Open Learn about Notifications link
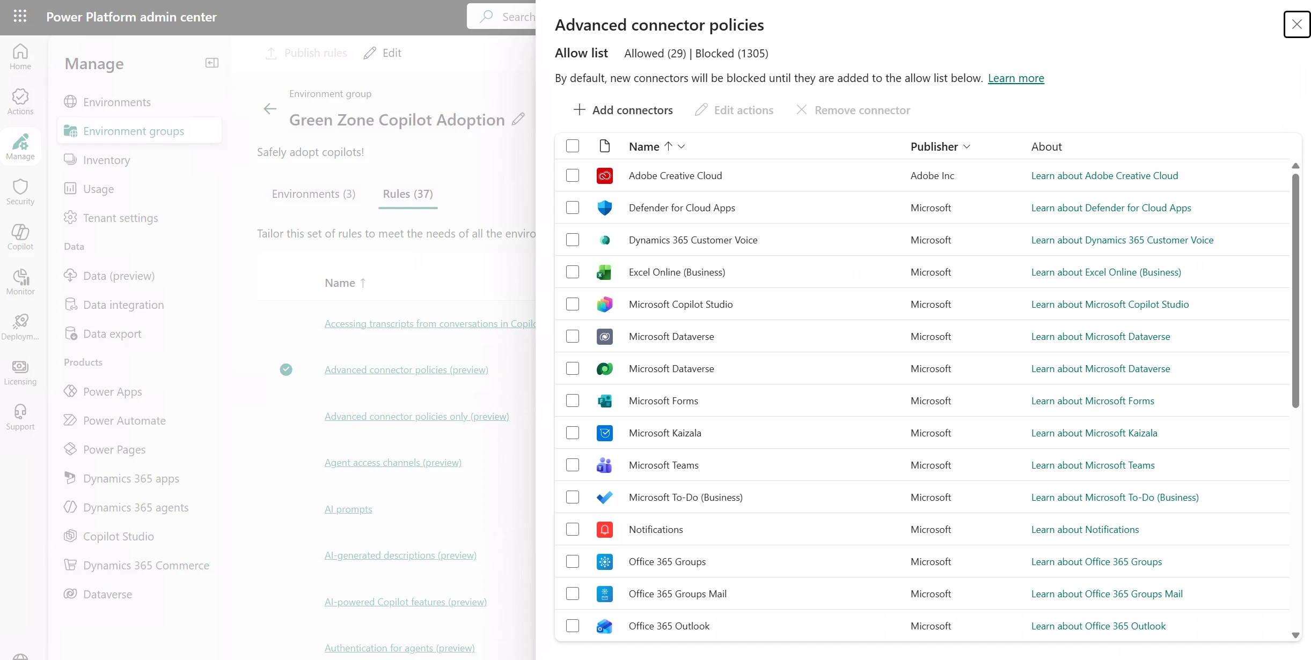Image resolution: width=1311 pixels, height=660 pixels. click(x=1085, y=529)
